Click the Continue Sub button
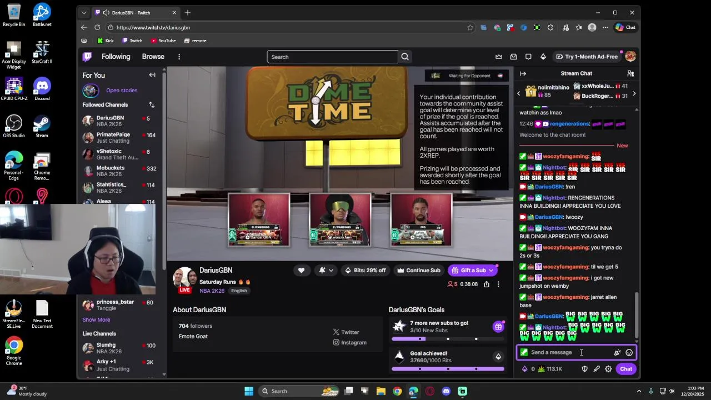The height and width of the screenshot is (400, 711). point(418,271)
